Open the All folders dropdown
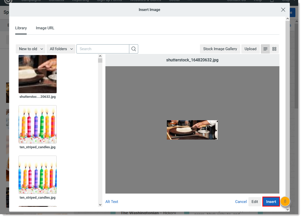 point(61,49)
